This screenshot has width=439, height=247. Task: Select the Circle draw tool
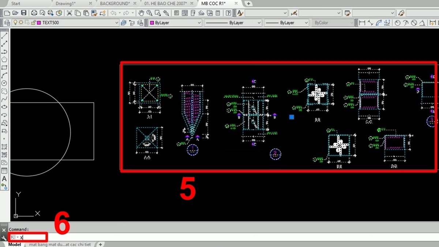click(4, 83)
